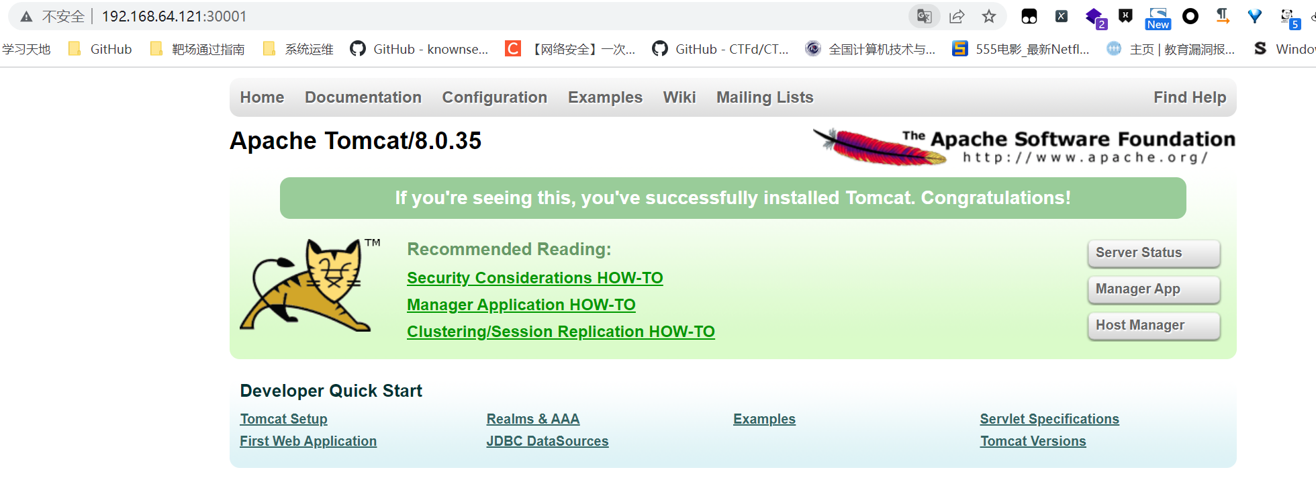
Task: Open the 【网络安全】一次... bookmark
Action: [570, 48]
